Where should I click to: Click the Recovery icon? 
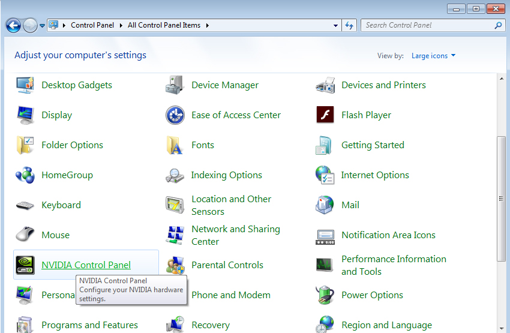[x=175, y=325]
